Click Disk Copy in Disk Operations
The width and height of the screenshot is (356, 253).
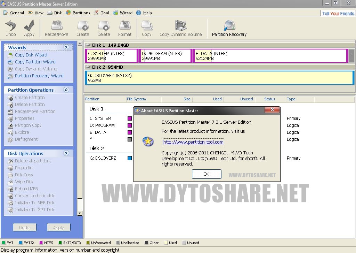(x=21, y=175)
